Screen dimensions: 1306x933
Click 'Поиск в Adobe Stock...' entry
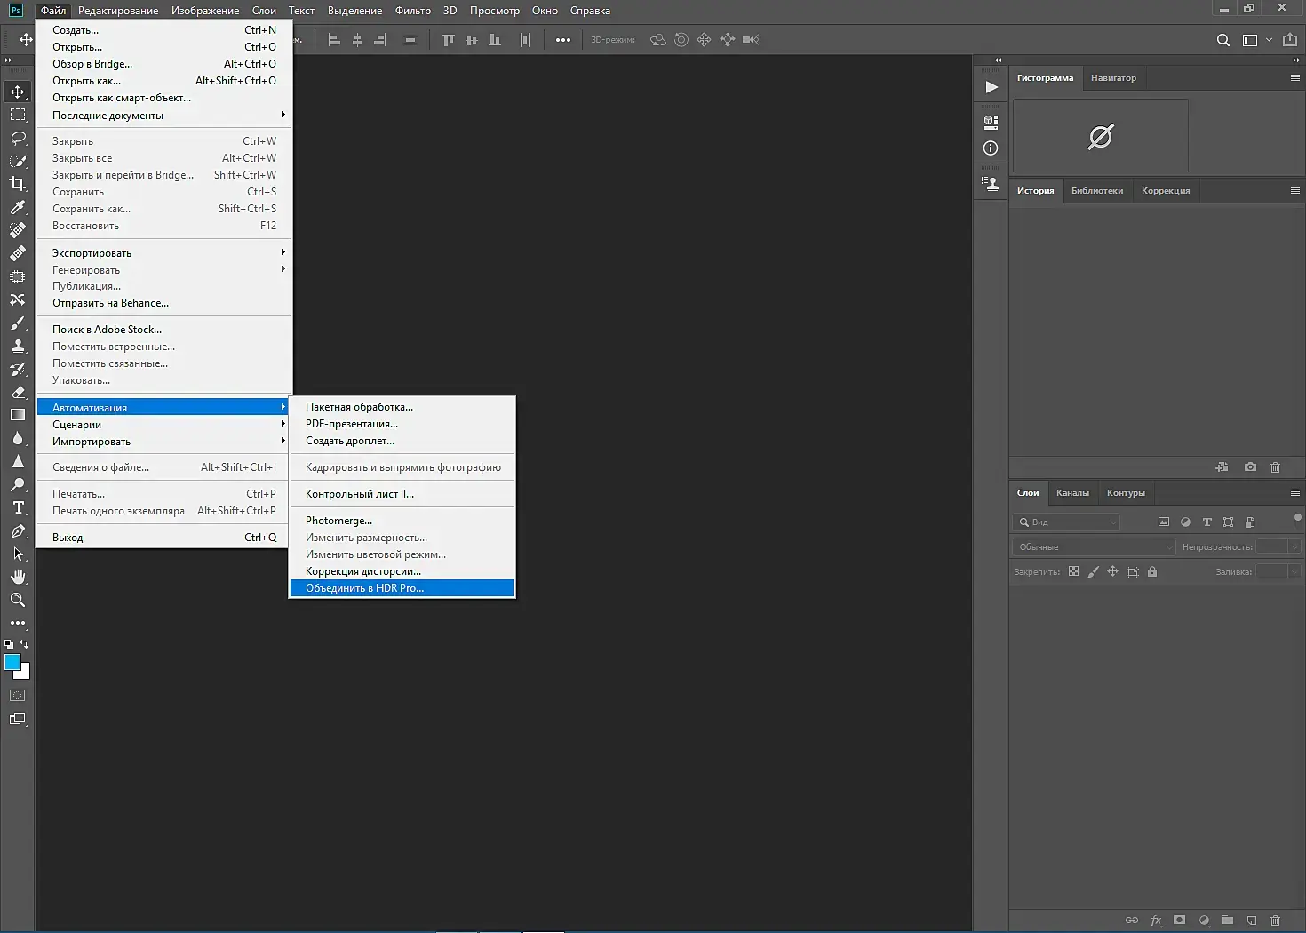(164, 330)
